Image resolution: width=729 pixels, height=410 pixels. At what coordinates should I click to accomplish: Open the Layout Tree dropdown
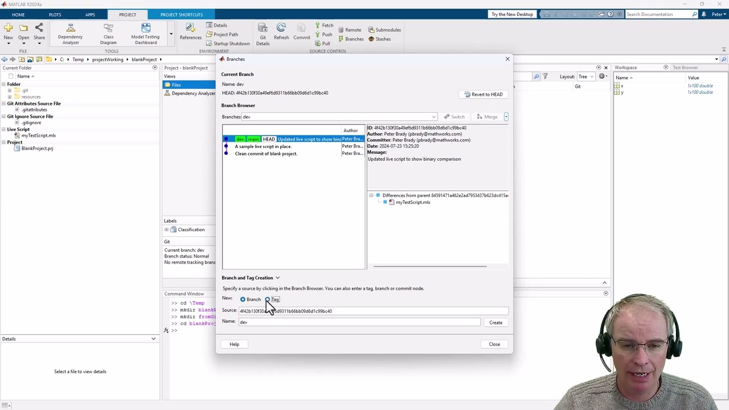point(585,77)
